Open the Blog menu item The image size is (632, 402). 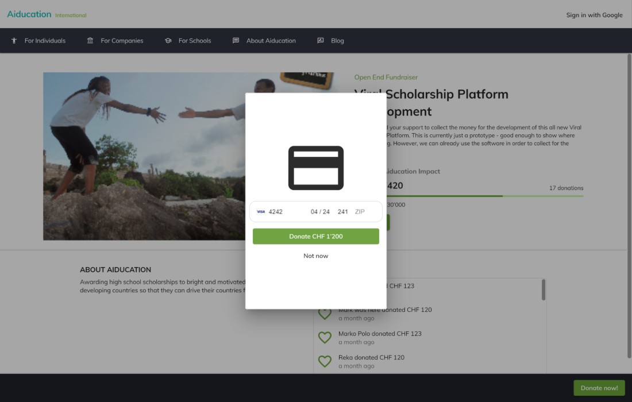pos(337,41)
